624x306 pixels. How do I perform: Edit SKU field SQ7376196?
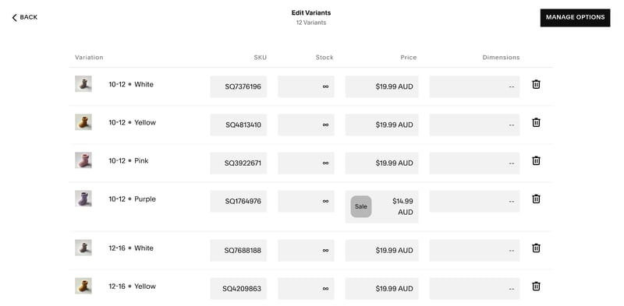pos(239,86)
